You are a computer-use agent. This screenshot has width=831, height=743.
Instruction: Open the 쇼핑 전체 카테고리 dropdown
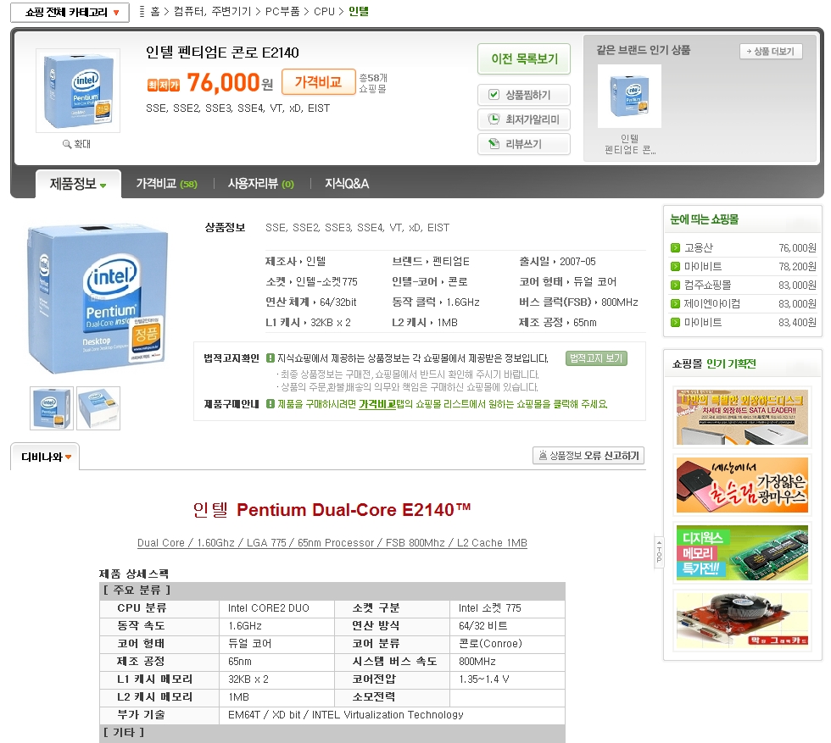(x=70, y=12)
